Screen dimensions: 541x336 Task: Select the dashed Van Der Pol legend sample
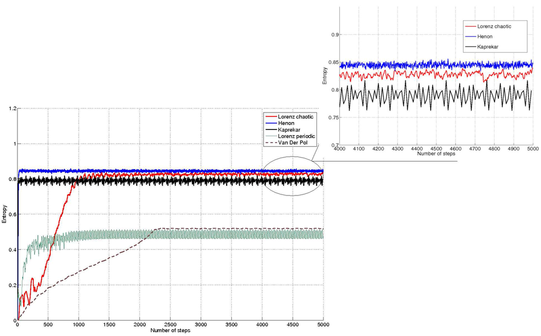point(271,143)
